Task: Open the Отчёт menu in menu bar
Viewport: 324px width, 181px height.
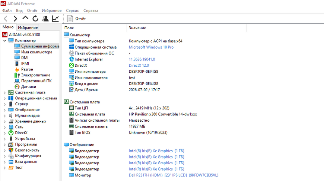Action: click(32, 10)
